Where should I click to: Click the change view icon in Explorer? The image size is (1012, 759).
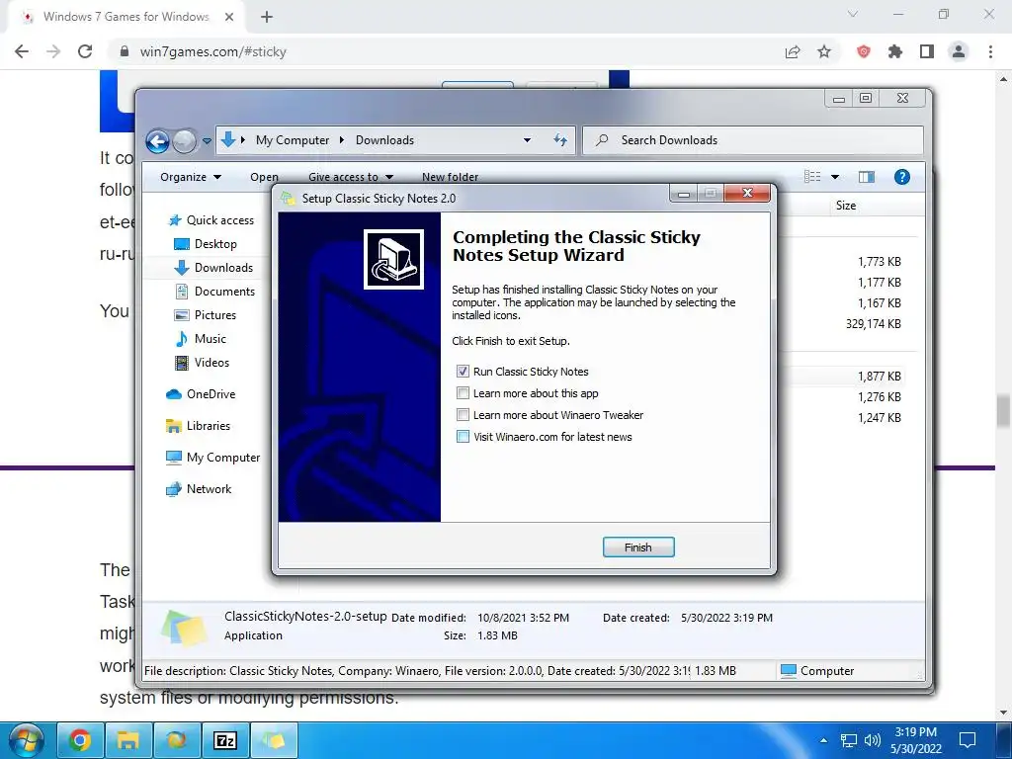[812, 177]
